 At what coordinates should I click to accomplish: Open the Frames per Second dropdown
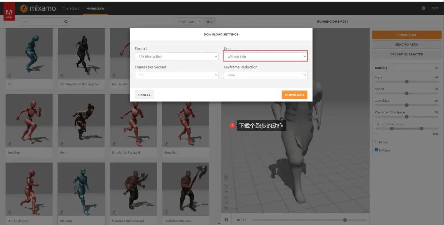point(177,75)
